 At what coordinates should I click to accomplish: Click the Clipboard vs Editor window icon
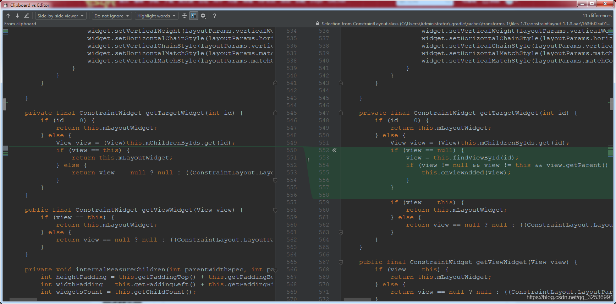click(x=6, y=5)
